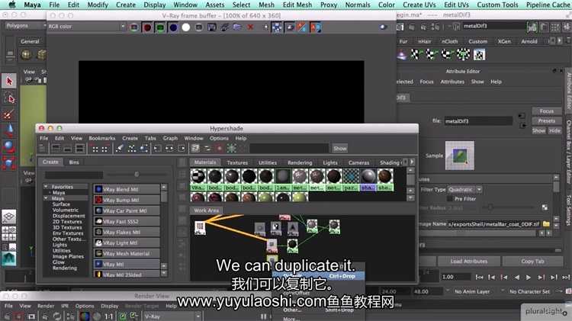Select the arrow Select tool in the toolbox
Screen dimensions: 572x321
[x=9, y=82]
